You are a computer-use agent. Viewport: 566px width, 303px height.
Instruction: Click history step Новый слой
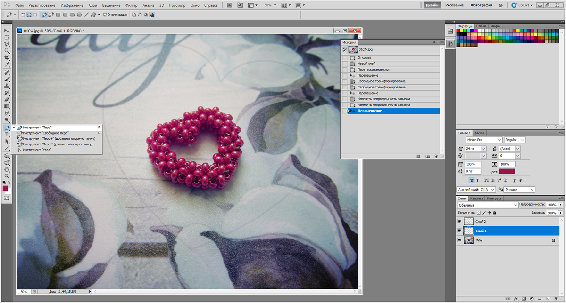390,64
